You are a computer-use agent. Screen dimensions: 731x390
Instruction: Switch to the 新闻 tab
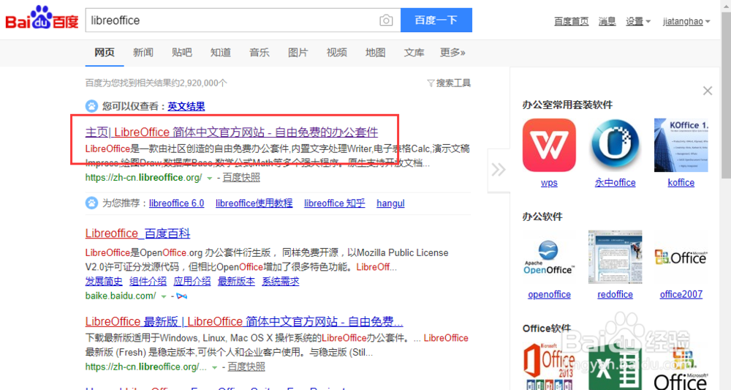[x=143, y=53]
